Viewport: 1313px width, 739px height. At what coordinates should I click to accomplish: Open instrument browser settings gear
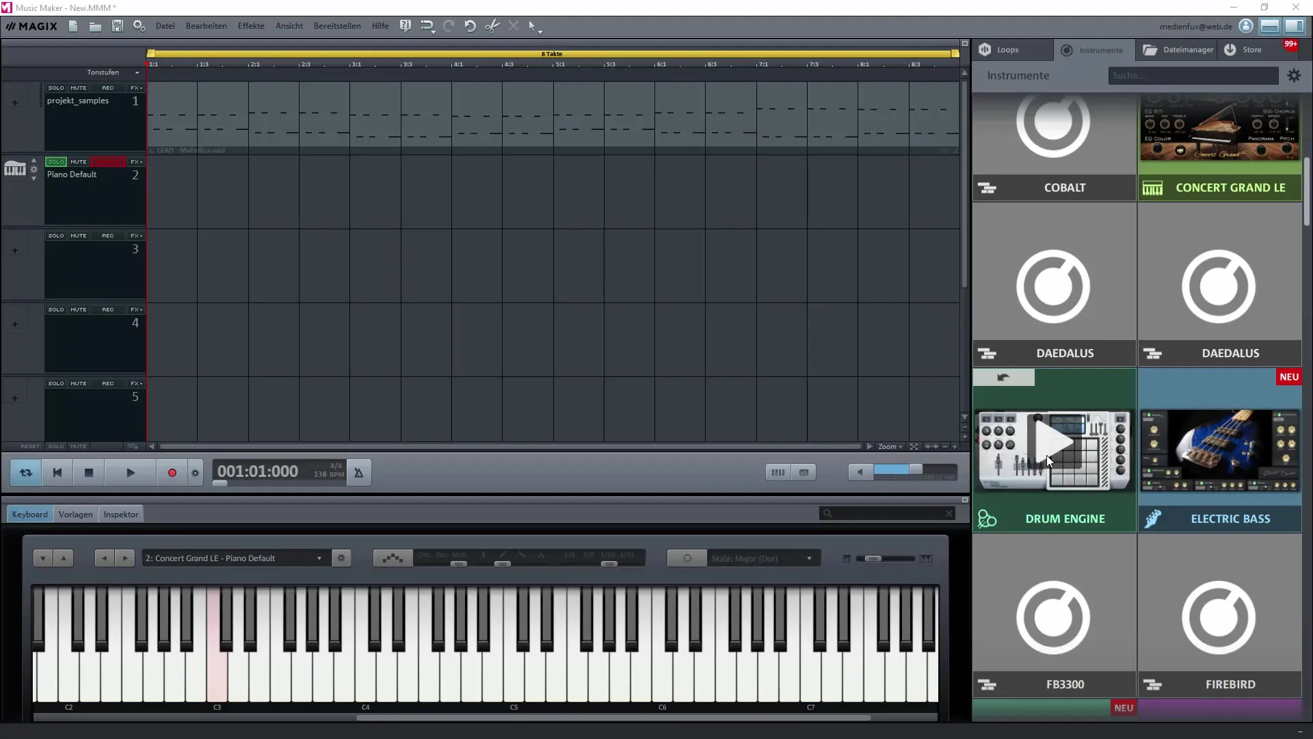tap(1294, 76)
